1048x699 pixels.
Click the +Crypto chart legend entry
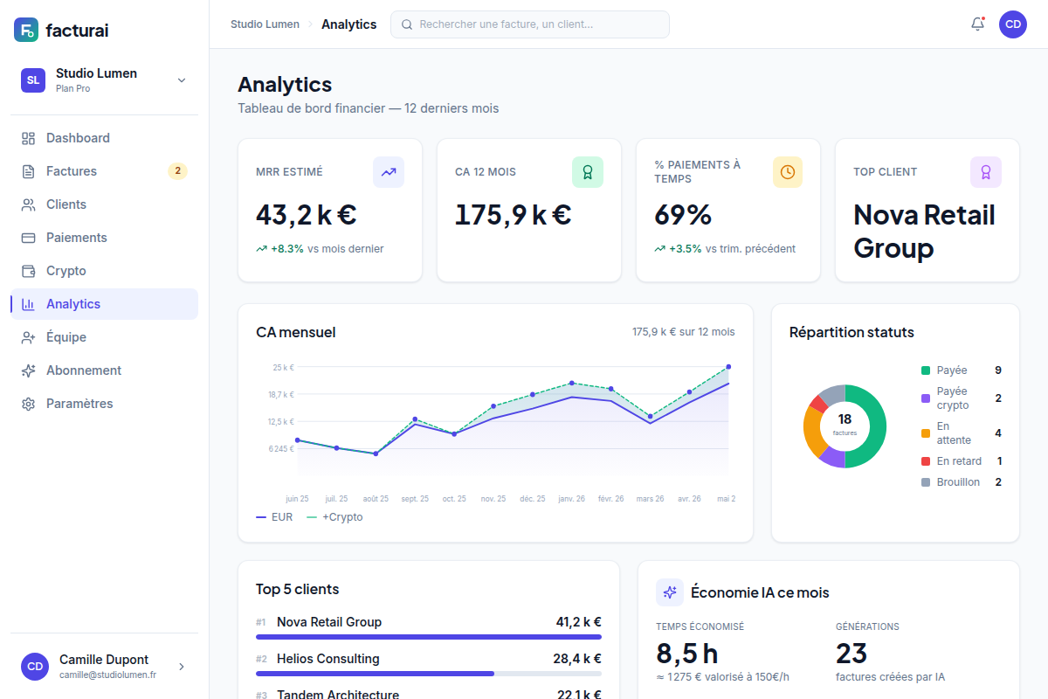[x=334, y=517]
